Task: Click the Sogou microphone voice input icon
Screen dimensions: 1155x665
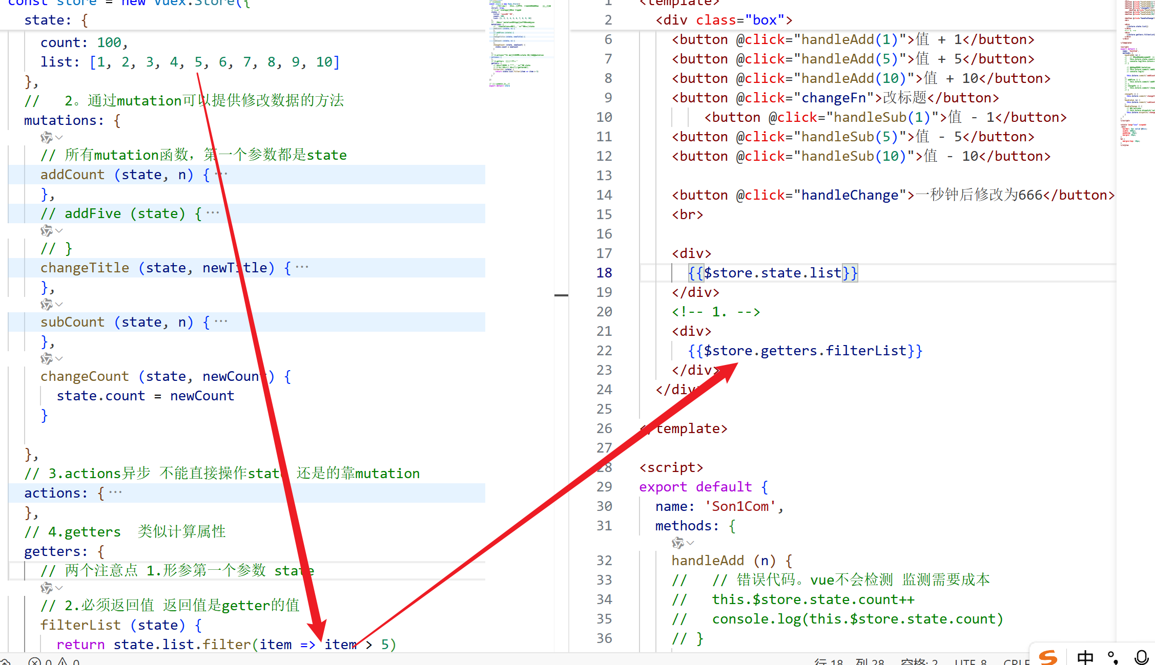Action: 1141,657
